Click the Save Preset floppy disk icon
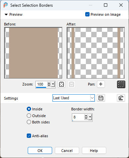 [x=101, y=98]
